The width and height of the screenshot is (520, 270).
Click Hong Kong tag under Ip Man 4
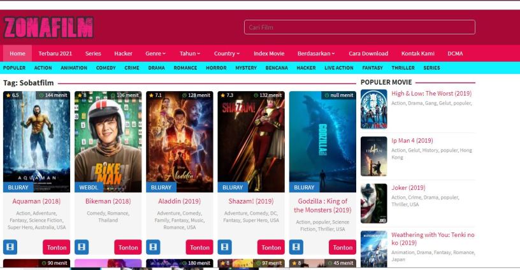coord(431,153)
